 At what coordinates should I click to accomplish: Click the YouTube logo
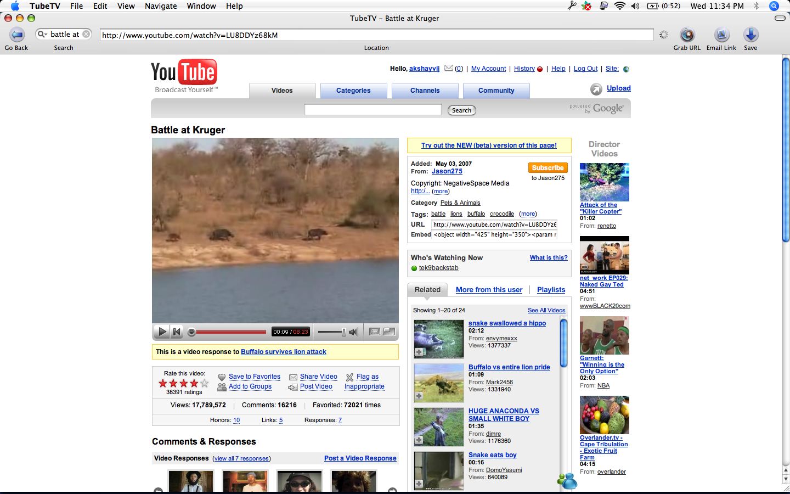coord(184,76)
